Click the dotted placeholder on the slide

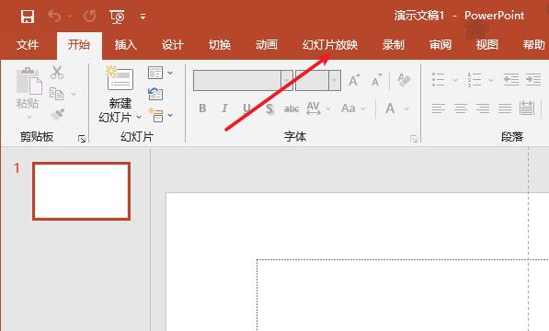point(403,295)
